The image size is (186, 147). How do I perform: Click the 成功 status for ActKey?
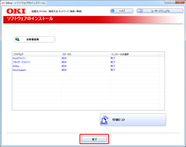point(64,66)
